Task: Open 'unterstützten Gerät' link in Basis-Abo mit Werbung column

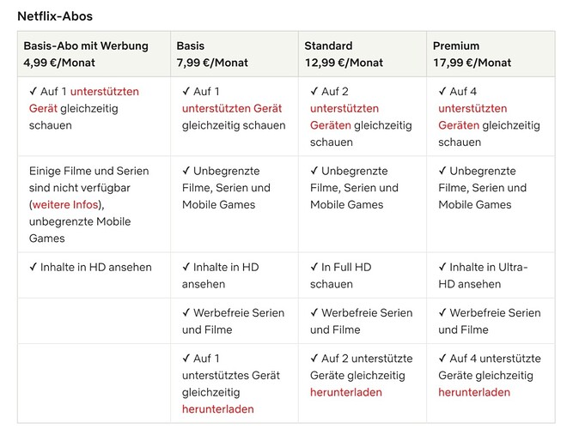Action: [105, 92]
